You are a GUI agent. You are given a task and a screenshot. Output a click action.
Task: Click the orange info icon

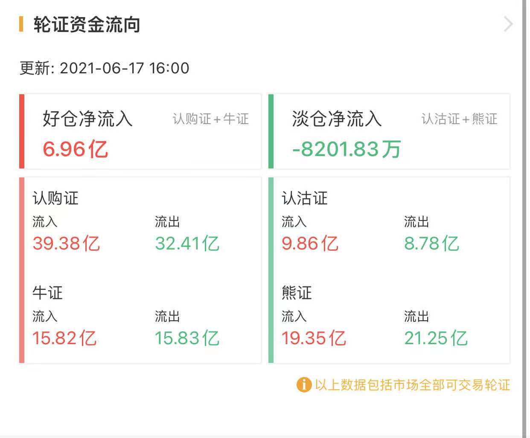[303, 385]
